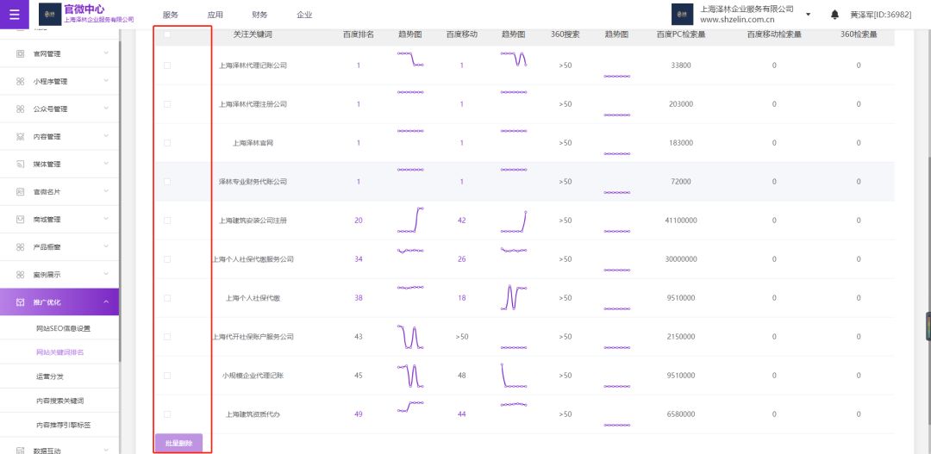Click the 批量删除 button
931x454 pixels.
(178, 443)
